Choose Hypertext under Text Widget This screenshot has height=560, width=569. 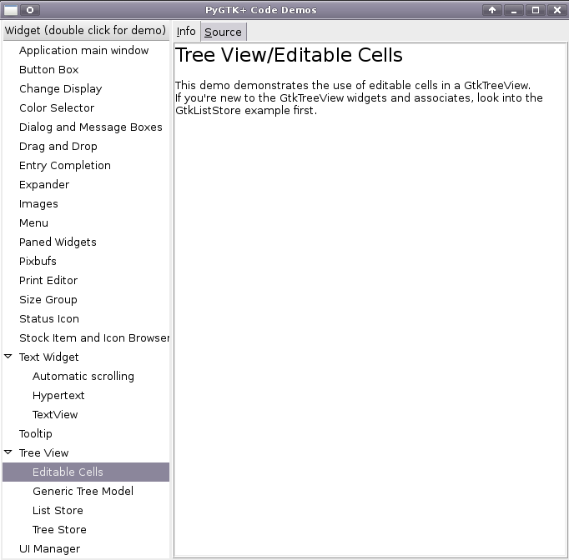[58, 395]
